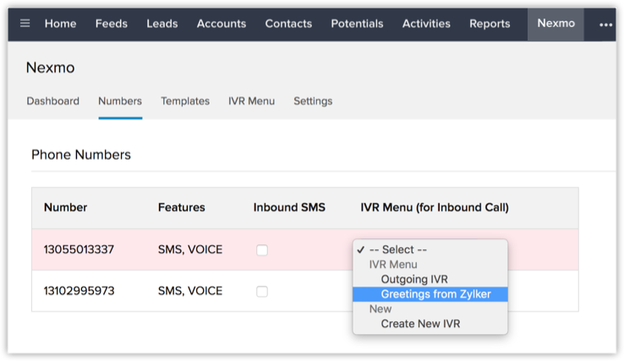624x361 pixels.
Task: Pick Create New IVR option
Action: (420, 324)
